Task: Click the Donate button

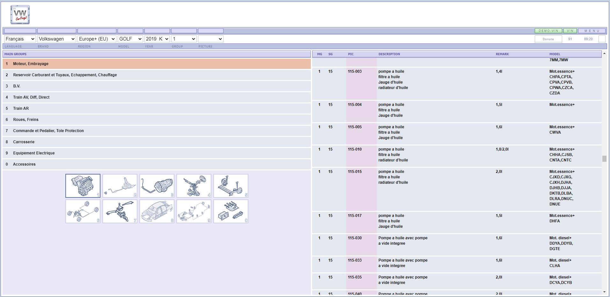Action: 548,39
